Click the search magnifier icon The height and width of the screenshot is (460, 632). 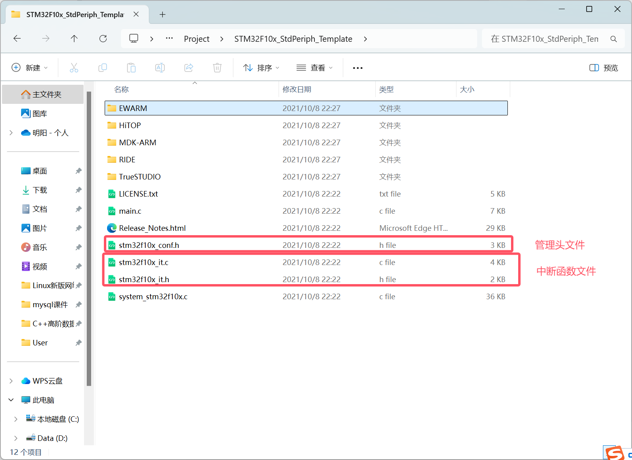coord(614,39)
